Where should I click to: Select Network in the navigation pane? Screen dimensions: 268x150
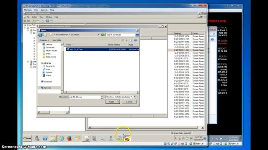pyautogui.click(x=47, y=88)
